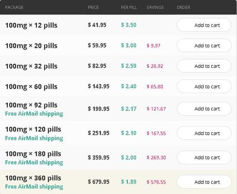Click Free AirMail shipping under 92 pills
Screen dimensions: 237x194
[34, 114]
